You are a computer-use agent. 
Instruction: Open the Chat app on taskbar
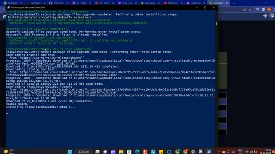tap(105, 151)
